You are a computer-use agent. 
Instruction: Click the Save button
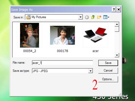pyautogui.click(x=108, y=63)
